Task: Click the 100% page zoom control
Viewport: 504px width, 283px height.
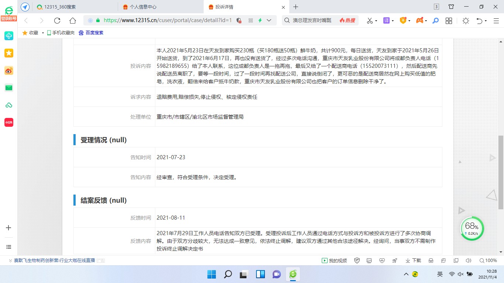Action: pyautogui.click(x=488, y=261)
